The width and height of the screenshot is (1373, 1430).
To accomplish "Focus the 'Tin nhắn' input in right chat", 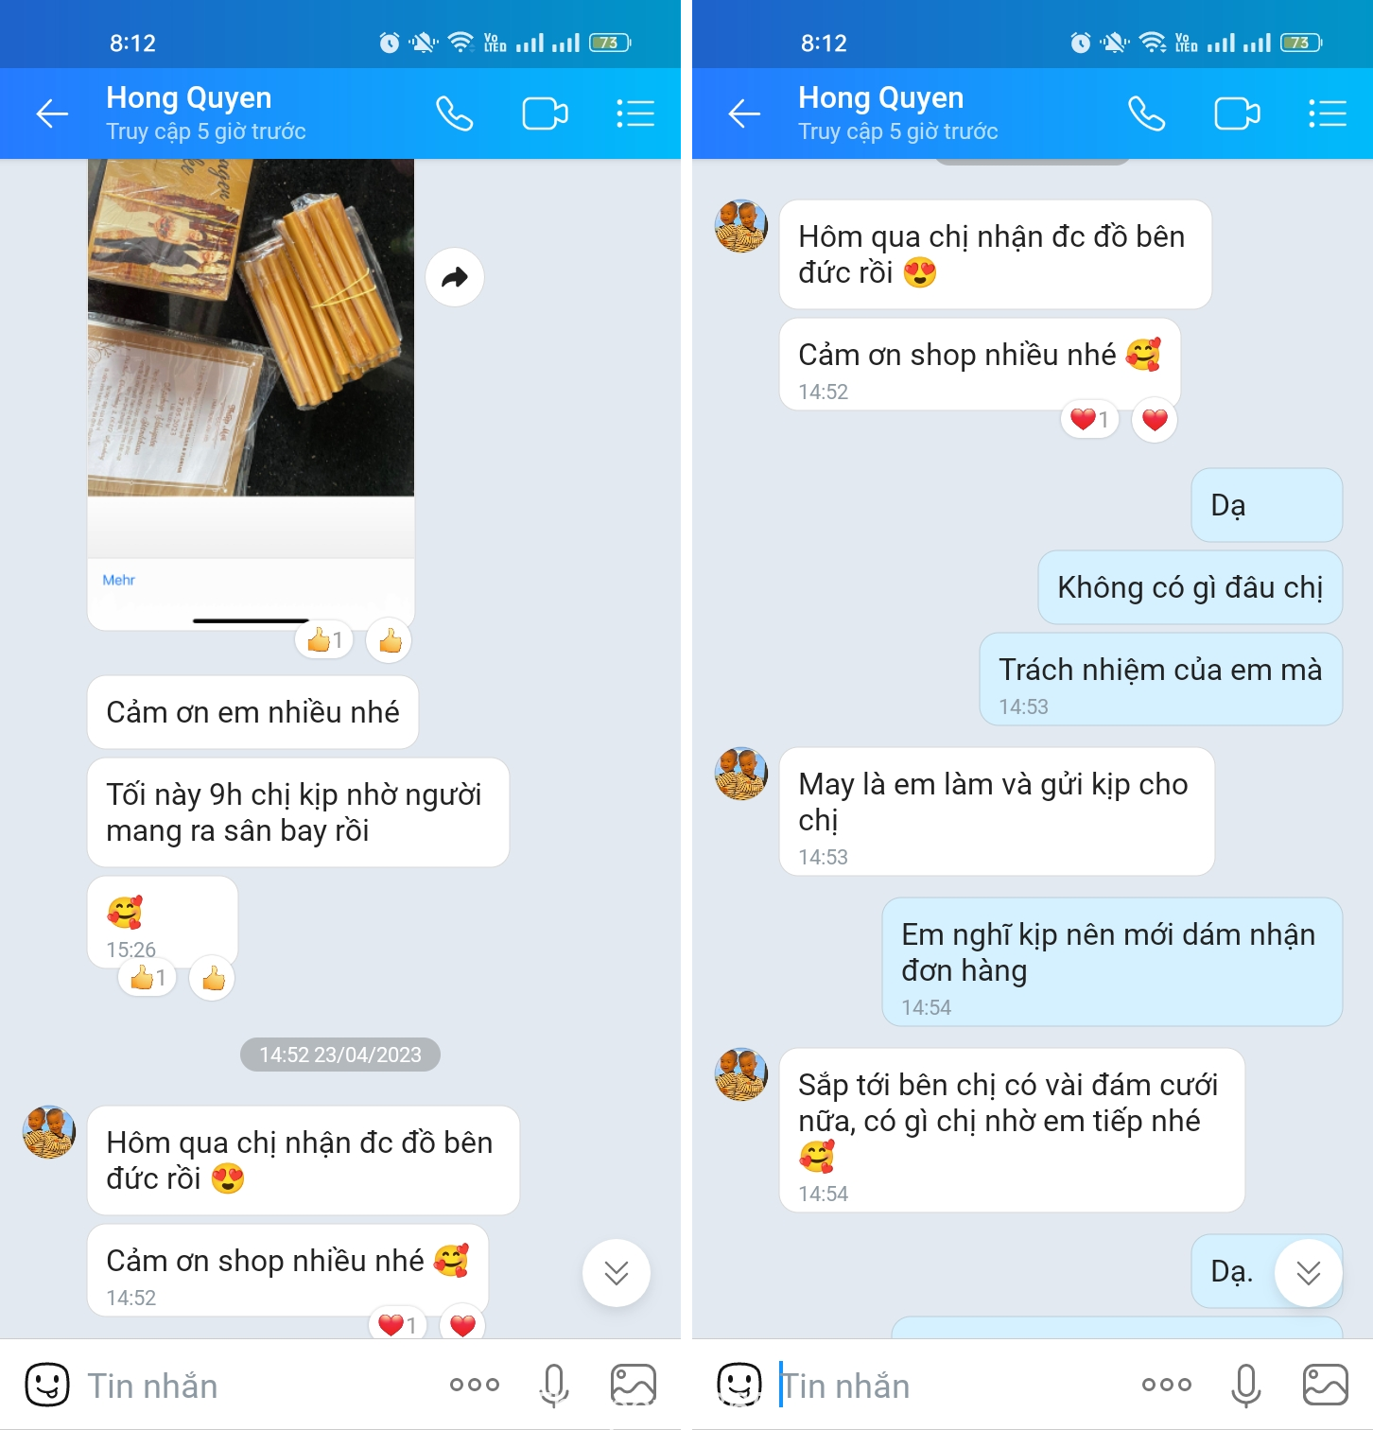I will [950, 1386].
